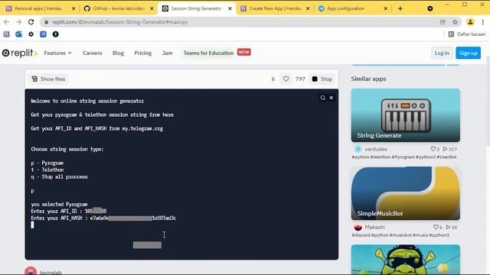Click the Replit logo

click(x=19, y=53)
